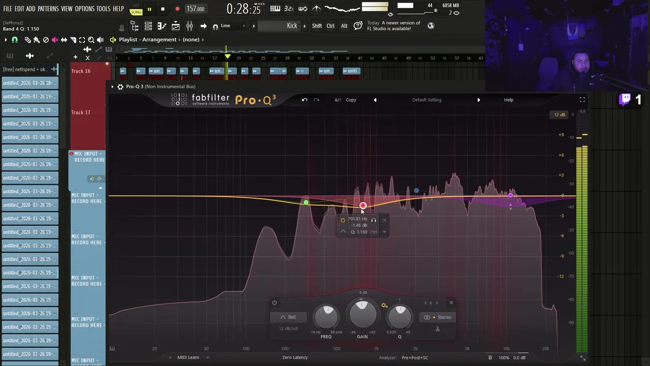Click the globe online news icon

[431, 26]
